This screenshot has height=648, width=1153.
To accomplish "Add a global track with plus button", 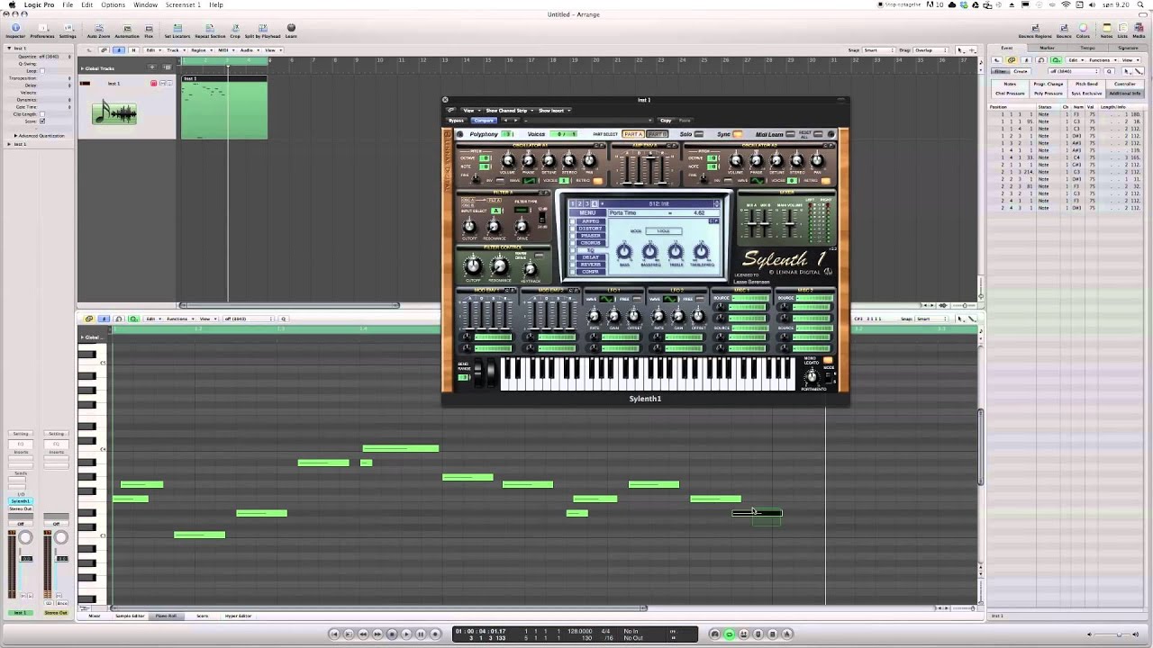I will [151, 68].
